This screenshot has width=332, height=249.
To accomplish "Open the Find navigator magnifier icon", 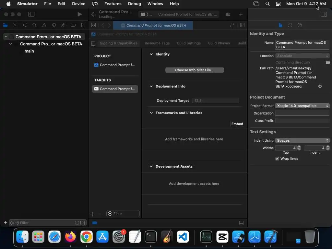I will [34, 25].
